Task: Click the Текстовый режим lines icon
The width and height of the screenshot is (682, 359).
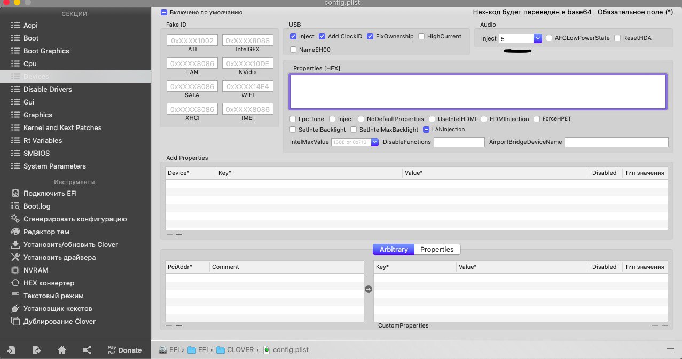Action: [15, 296]
